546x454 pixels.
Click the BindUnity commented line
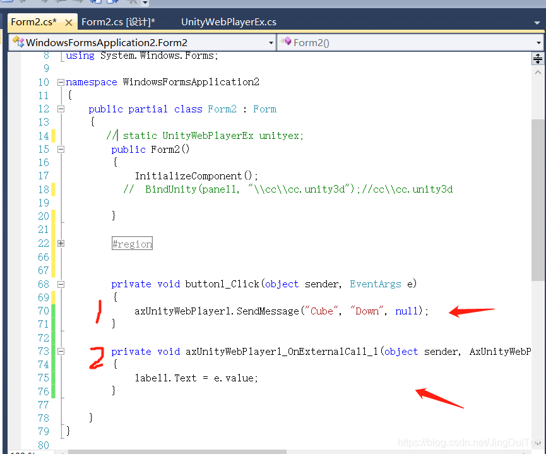point(288,189)
